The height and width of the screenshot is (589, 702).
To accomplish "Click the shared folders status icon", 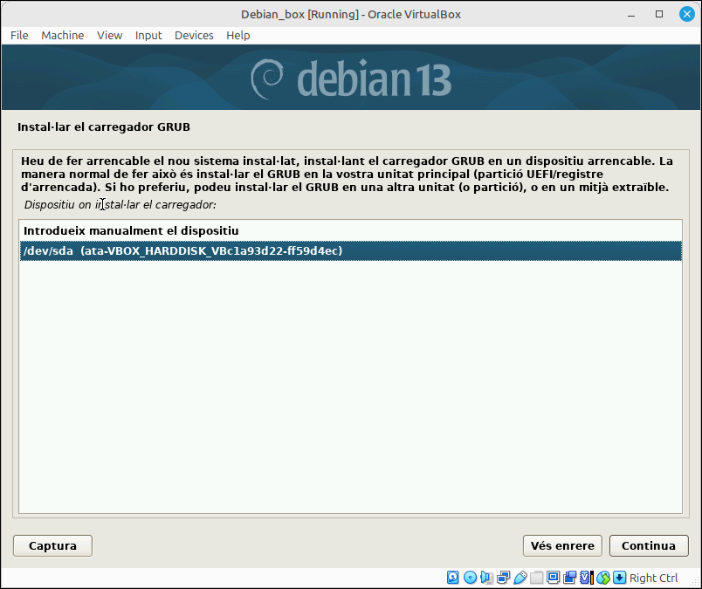I will (536, 578).
